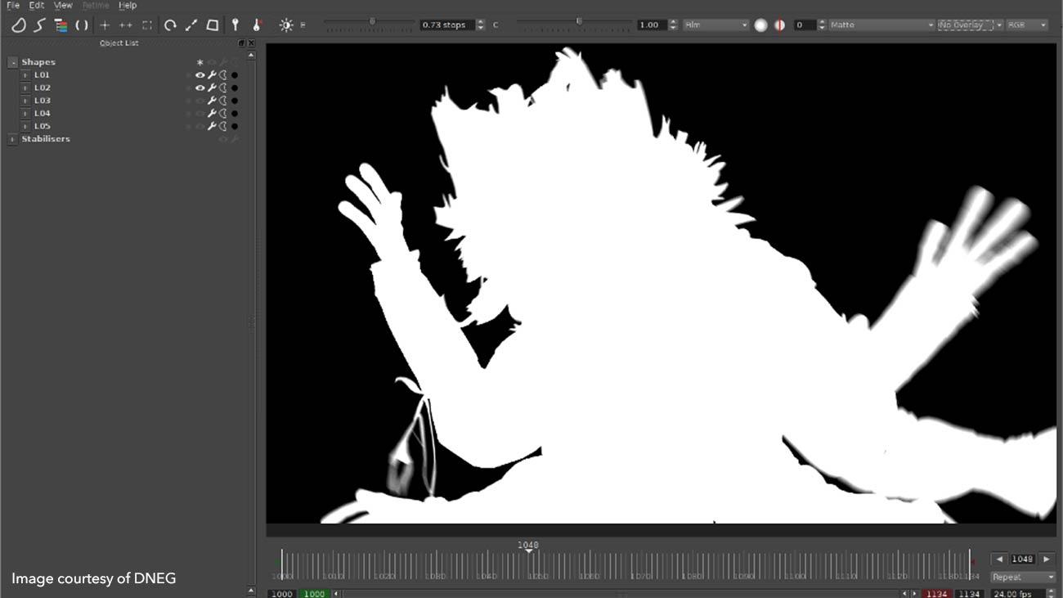1063x598 pixels.
Task: Open the layer ordering tool
Action: tap(60, 25)
